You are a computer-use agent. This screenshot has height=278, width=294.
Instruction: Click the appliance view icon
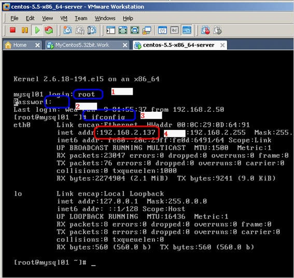pos(174,30)
